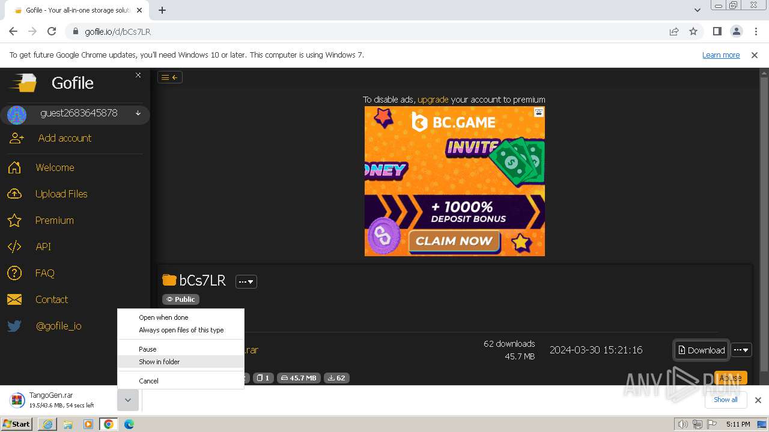Image resolution: width=769 pixels, height=432 pixels.
Task: Open the @gofile_io link
Action: (59, 326)
